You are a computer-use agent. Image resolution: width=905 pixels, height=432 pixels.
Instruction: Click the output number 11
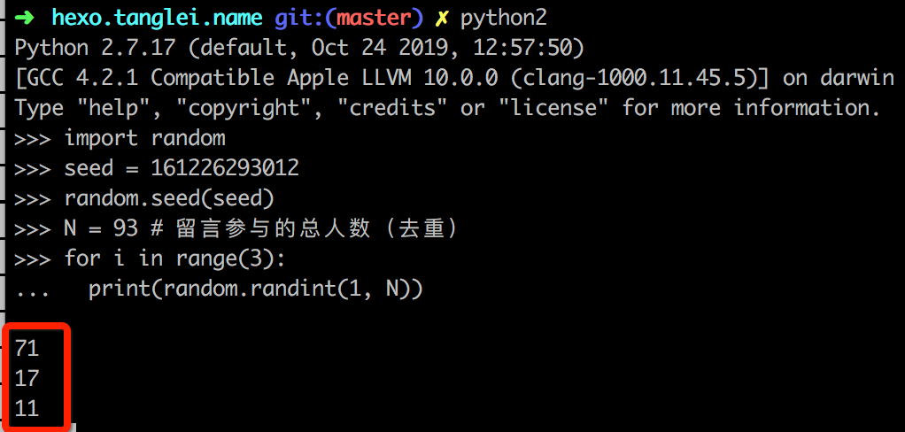(x=27, y=408)
